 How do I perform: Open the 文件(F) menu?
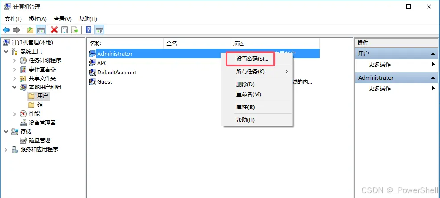click(x=13, y=19)
